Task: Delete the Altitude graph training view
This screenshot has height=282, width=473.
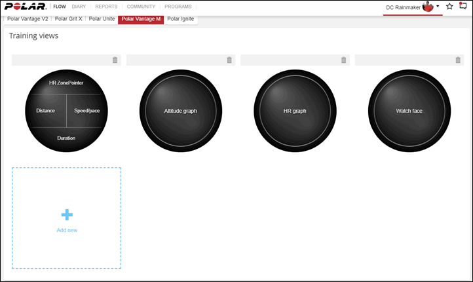Action: [x=229, y=60]
